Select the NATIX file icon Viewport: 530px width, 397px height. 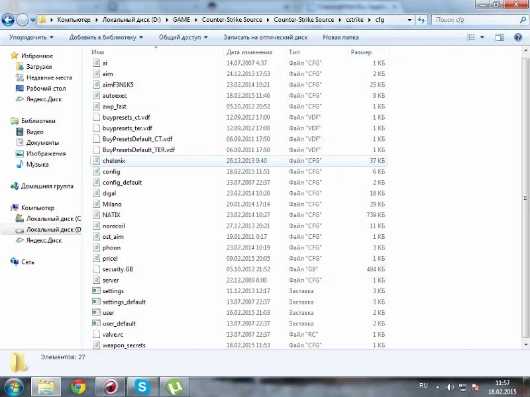[96, 214]
